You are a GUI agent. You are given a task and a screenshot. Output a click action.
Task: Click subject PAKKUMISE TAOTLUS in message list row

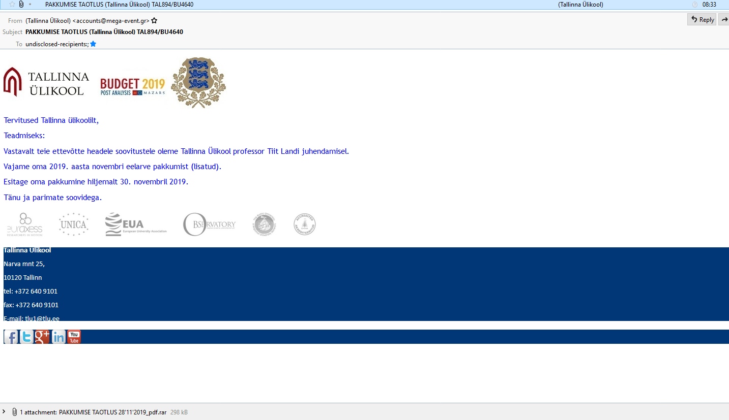tap(119, 5)
